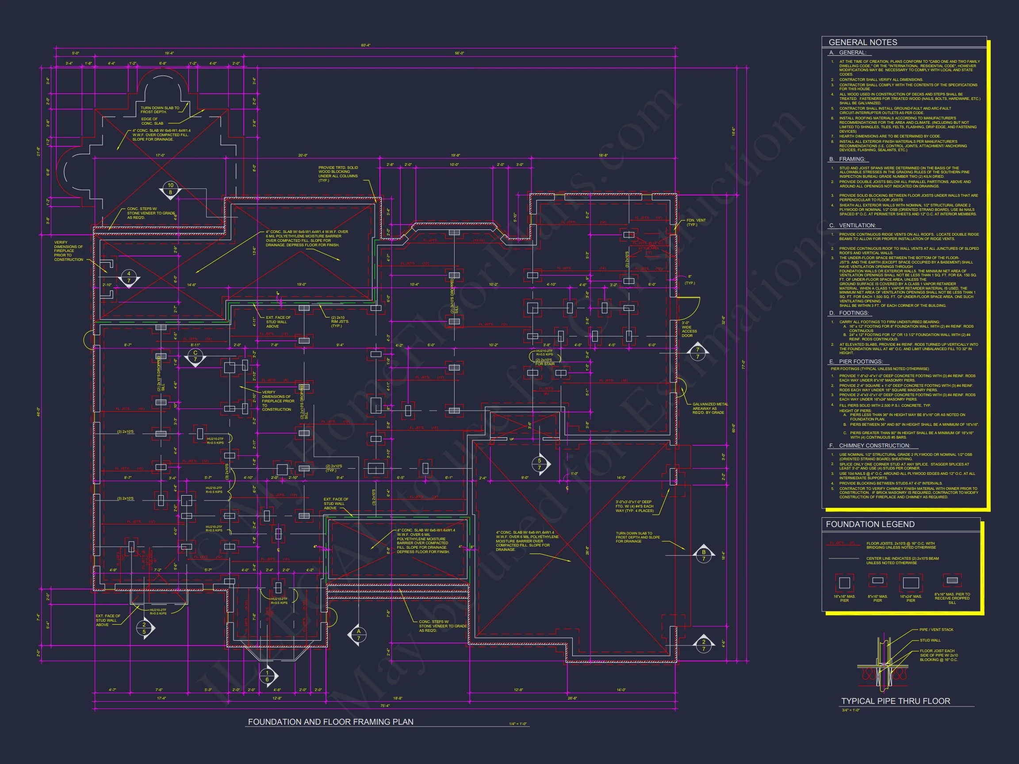Click the Foundation and Floor Framing Plan title
The height and width of the screenshot is (764, 1019).
click(330, 722)
